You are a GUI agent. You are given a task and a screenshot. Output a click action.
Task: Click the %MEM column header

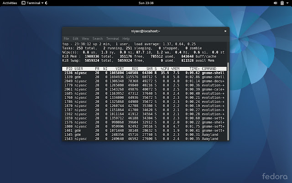[x=175, y=69]
